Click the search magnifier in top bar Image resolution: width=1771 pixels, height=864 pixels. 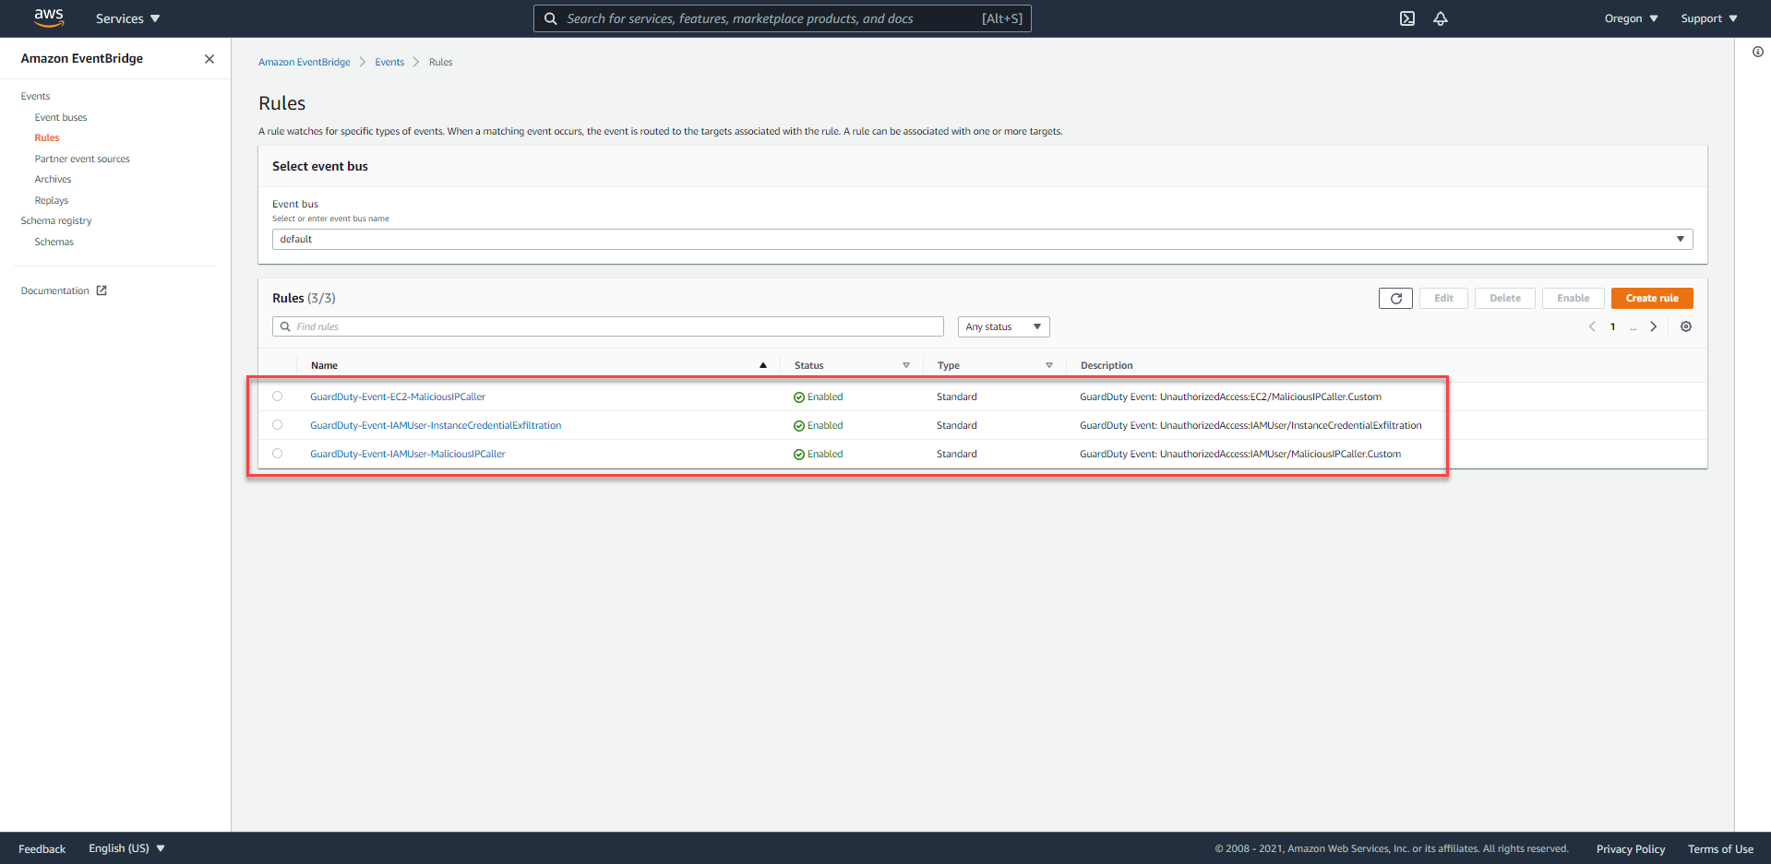click(x=550, y=18)
